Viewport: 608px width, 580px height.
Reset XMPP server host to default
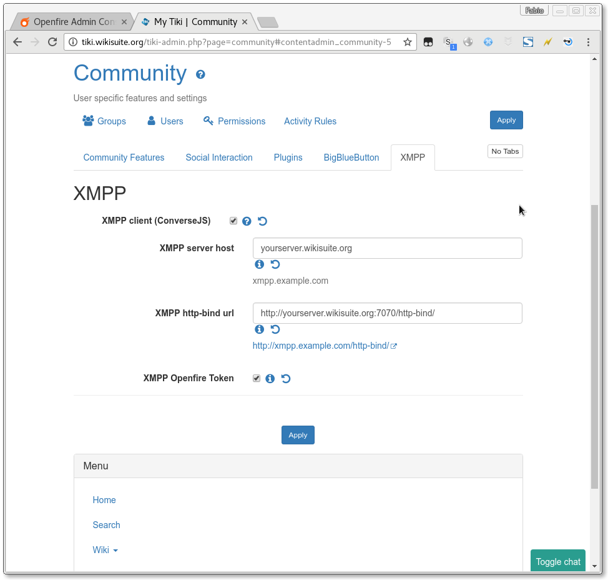coord(275,264)
